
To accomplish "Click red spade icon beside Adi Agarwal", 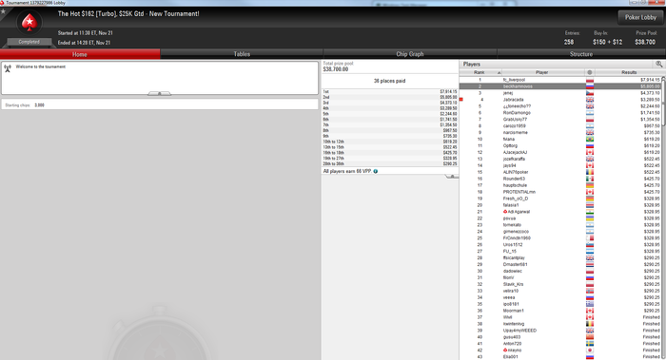I will tap(505, 212).
